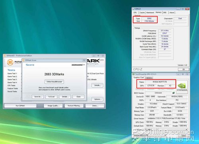Viewport: 199px width, 144px height.
Task: Open the Mainboard tab in CPU-Z
Action: [x=150, y=13]
